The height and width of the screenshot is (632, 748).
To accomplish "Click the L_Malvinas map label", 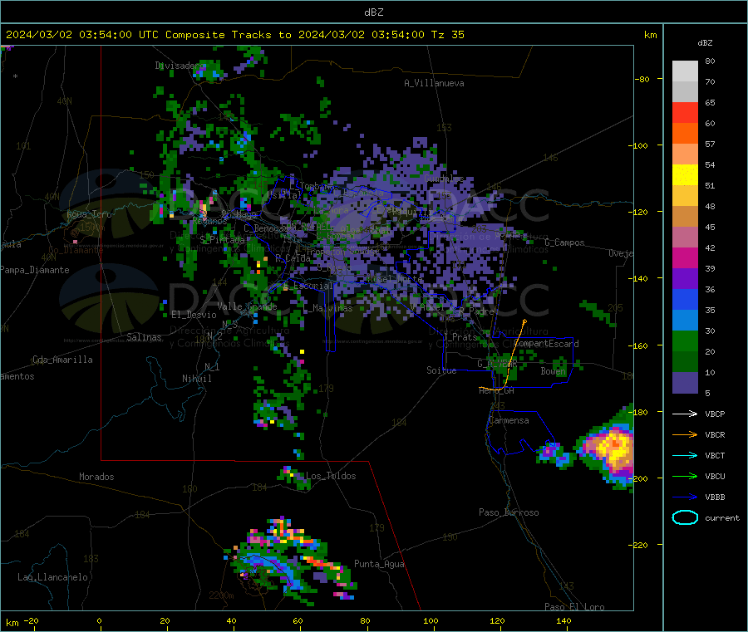I will pos(327,308).
